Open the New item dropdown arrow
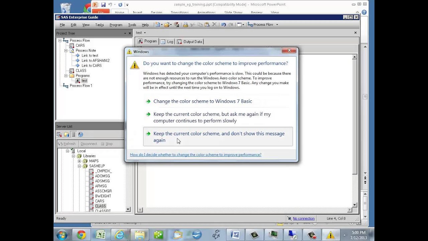The image size is (428, 241). point(162,25)
